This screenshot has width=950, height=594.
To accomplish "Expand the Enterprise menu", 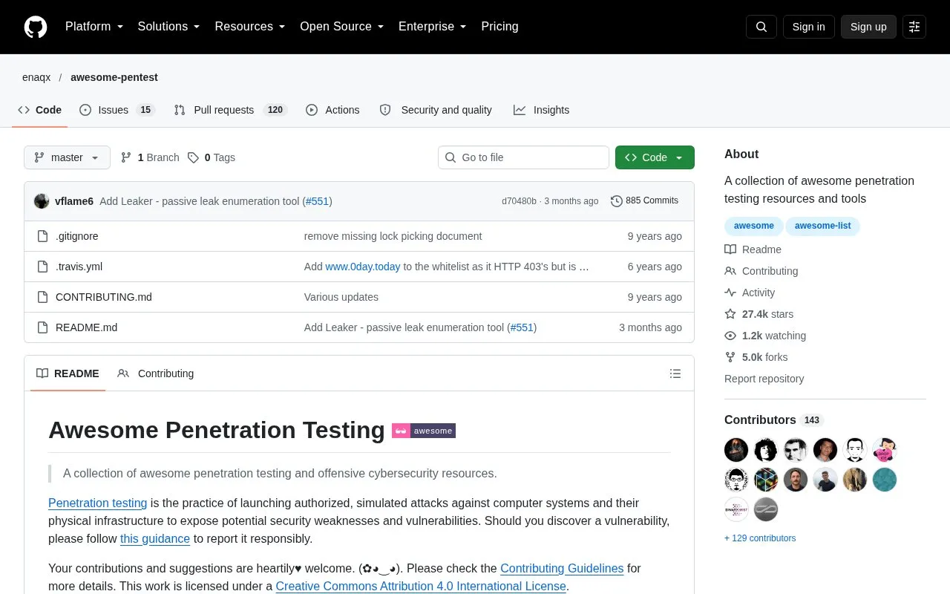I will (433, 27).
